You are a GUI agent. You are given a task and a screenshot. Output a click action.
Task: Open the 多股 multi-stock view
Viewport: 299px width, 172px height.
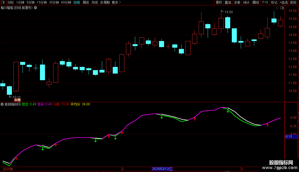[x=237, y=2]
